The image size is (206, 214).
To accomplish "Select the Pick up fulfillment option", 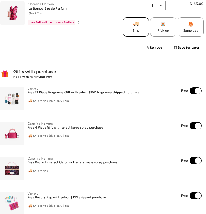I will (163, 27).
